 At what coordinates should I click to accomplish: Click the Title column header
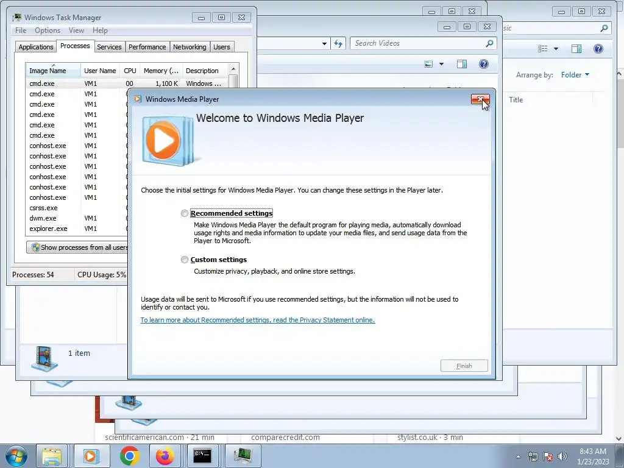click(x=516, y=100)
